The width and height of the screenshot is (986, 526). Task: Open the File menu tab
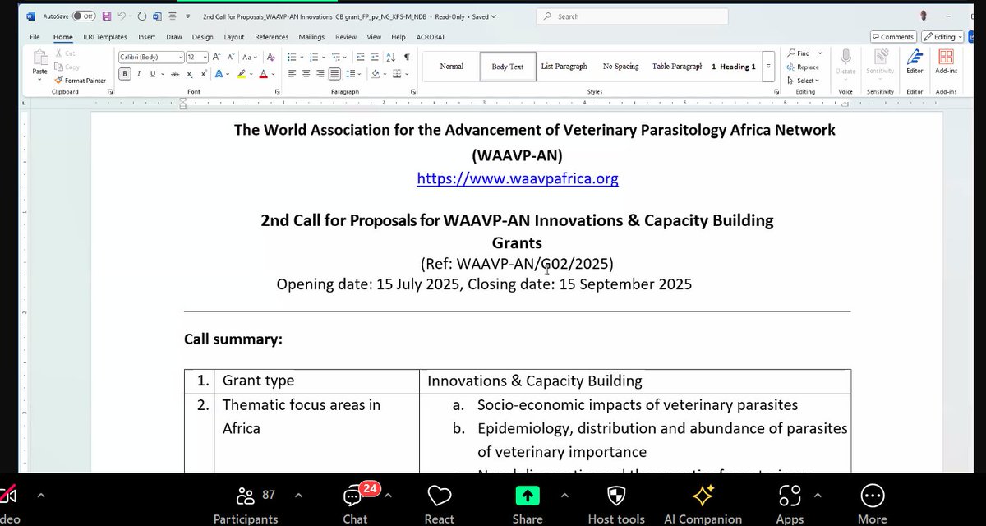pos(35,37)
